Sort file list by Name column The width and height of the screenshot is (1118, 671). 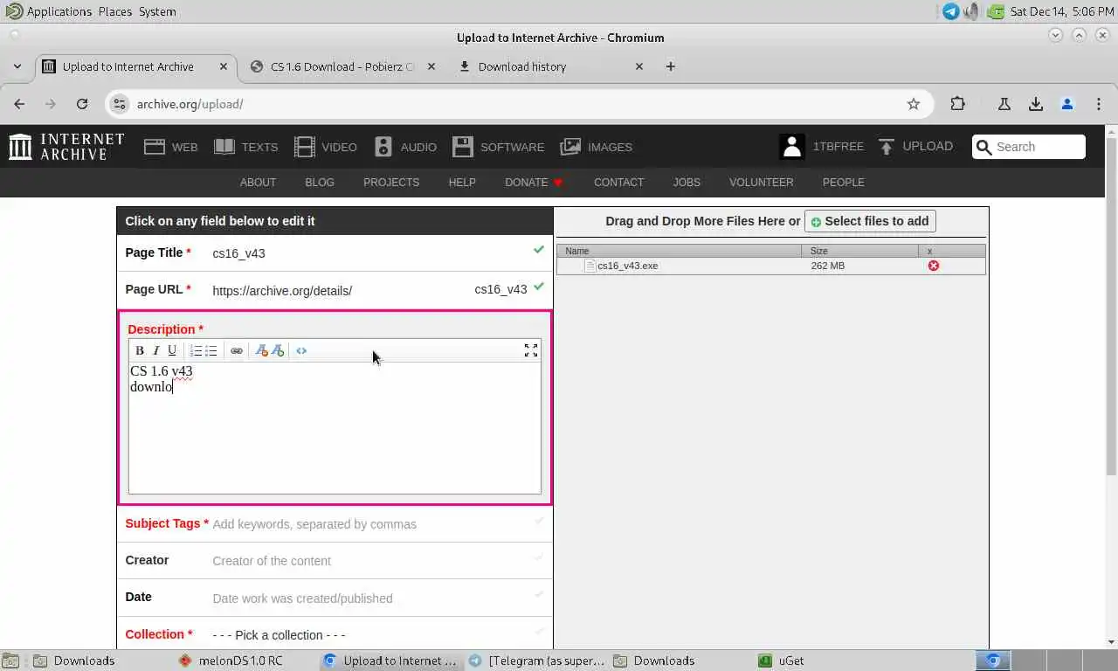(x=679, y=251)
